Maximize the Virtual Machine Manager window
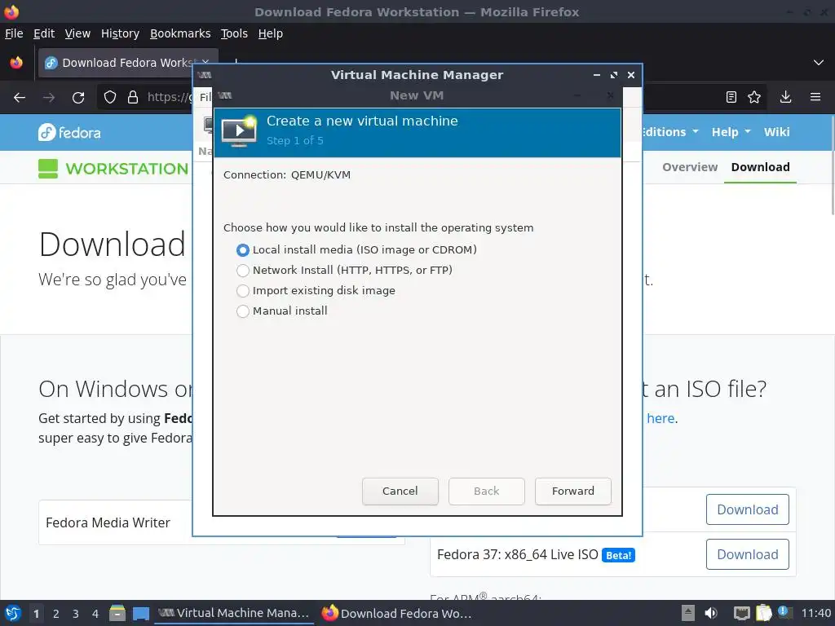835x626 pixels. 613,75
